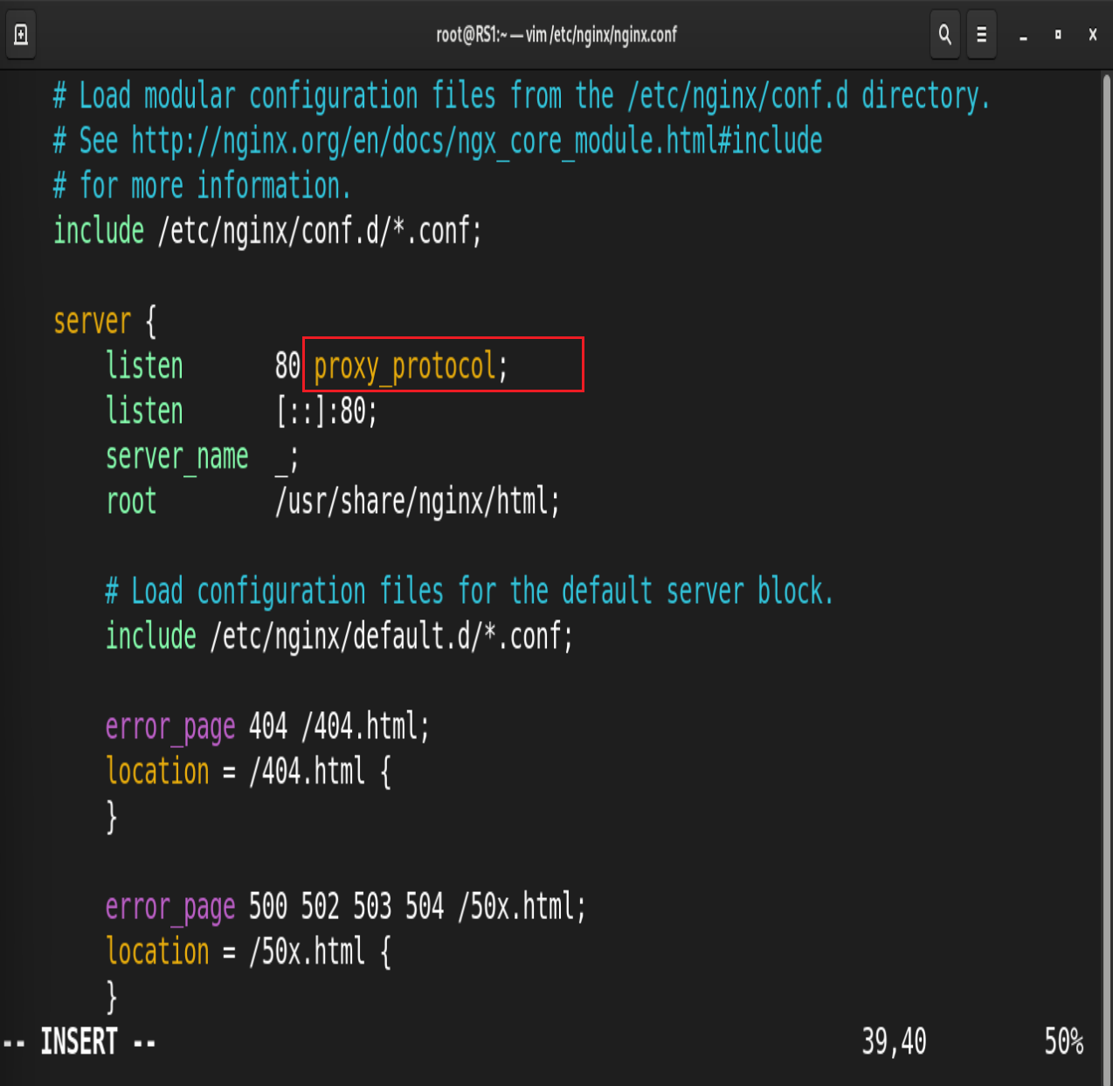Minimize the terminal window
Screen dimensions: 1113x1086
(x=1023, y=36)
